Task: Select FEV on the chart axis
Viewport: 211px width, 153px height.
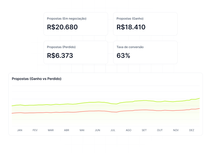Action: (x=35, y=130)
